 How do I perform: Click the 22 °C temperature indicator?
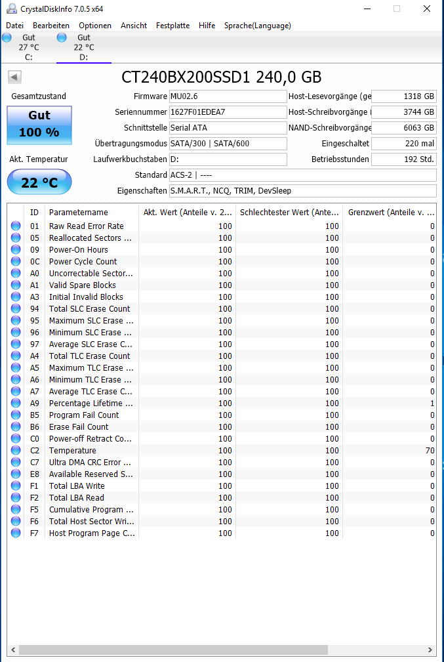39,182
